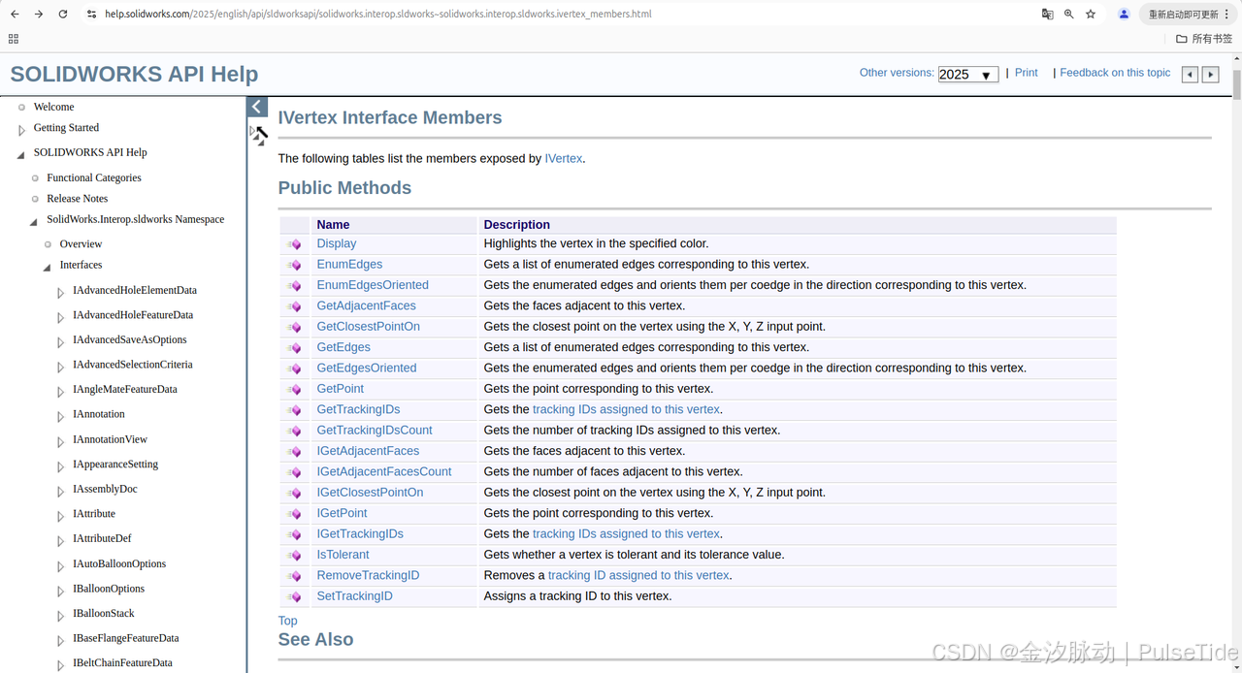Click the method icon beside IsTolerant
Screen dimensions: 1242x673
[x=294, y=556]
